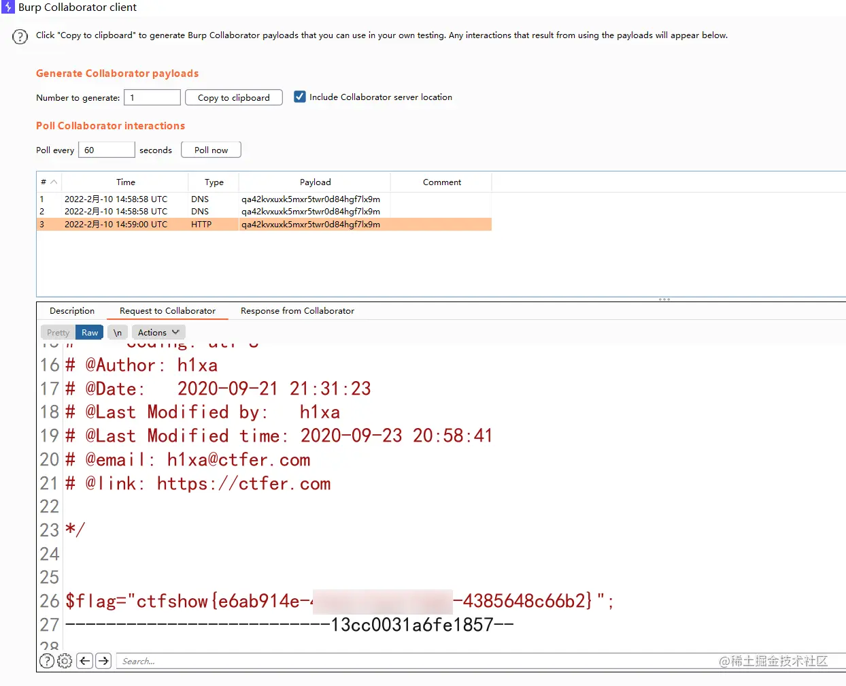Image resolution: width=846 pixels, height=686 pixels.
Task: Sort by Payload column header
Action: tap(315, 182)
